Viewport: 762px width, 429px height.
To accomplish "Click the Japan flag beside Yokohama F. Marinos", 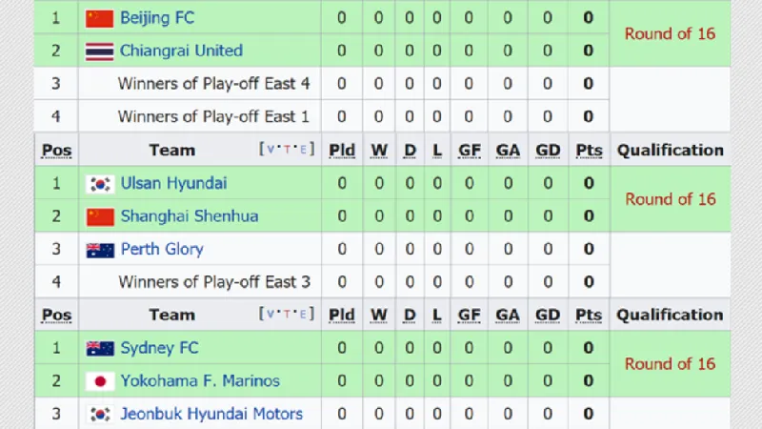I will [x=100, y=381].
